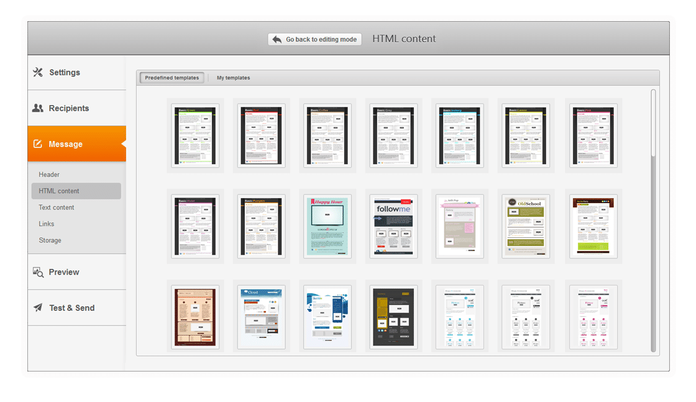
Task: Open the Storage section
Action: pyautogui.click(x=50, y=240)
